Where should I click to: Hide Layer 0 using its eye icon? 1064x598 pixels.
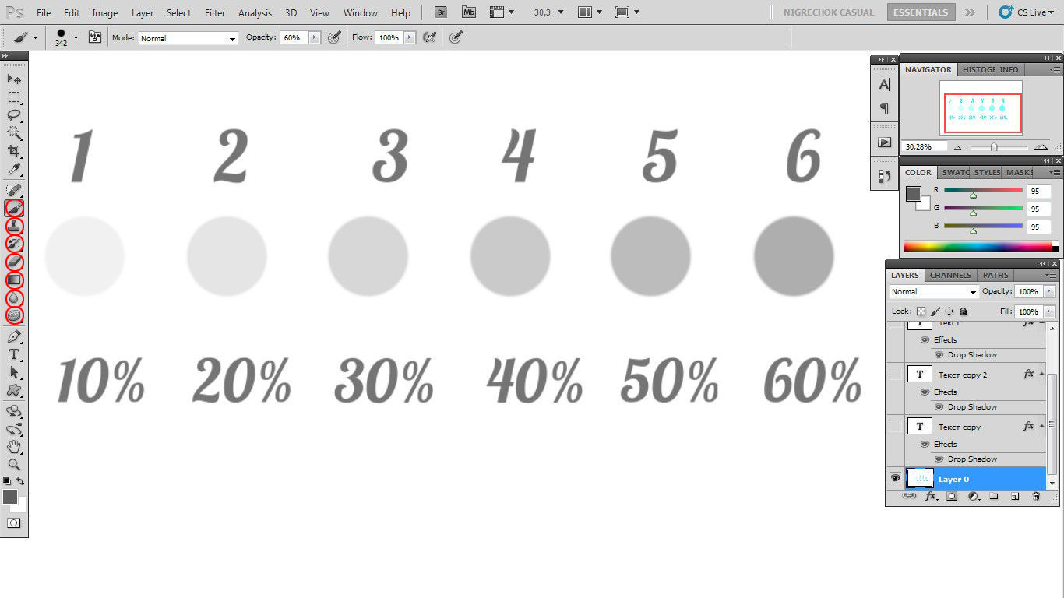[x=895, y=478]
